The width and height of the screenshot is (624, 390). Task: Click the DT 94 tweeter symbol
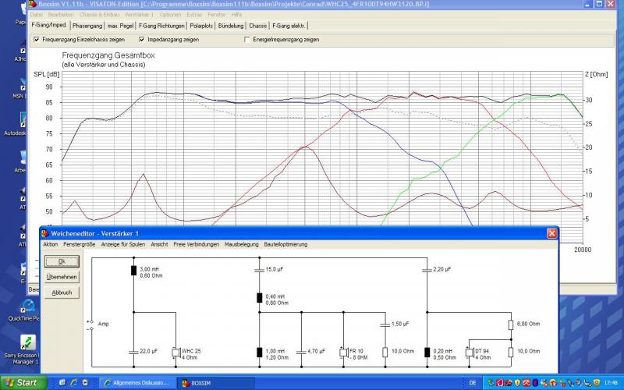(x=467, y=352)
